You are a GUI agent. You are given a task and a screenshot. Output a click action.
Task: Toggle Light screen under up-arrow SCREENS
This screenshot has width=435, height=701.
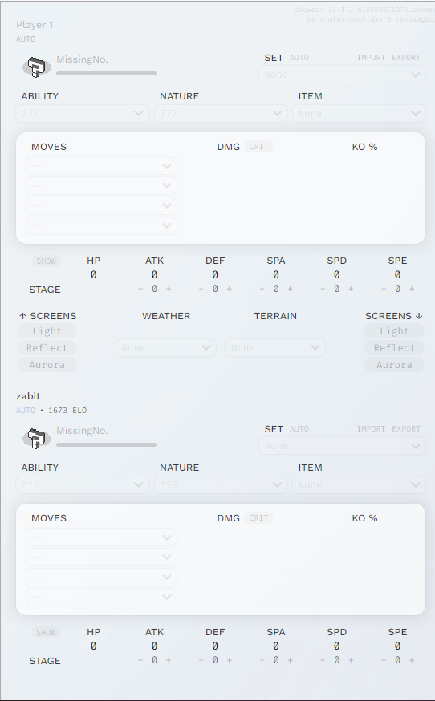click(x=47, y=331)
